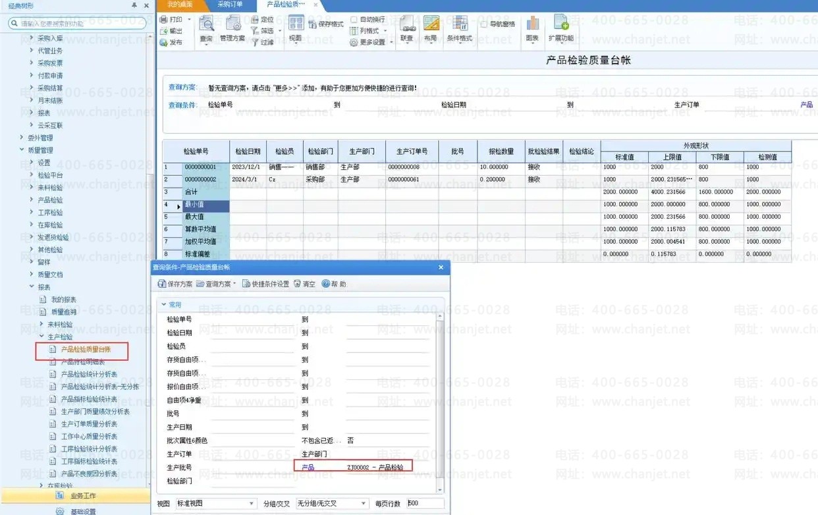Click the 联查 linked-query icon

[x=407, y=30]
